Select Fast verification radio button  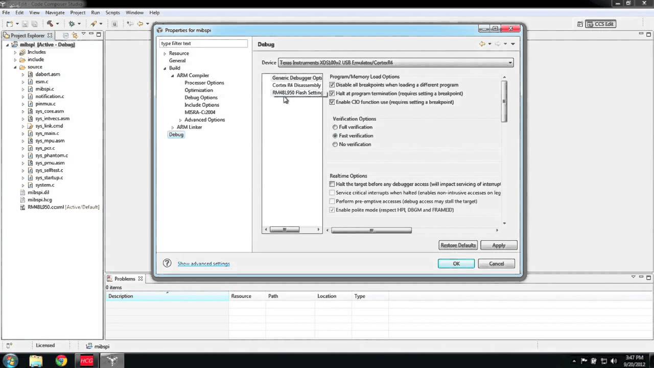click(335, 135)
